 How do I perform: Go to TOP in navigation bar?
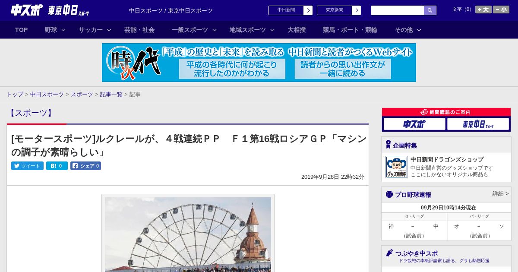21,30
